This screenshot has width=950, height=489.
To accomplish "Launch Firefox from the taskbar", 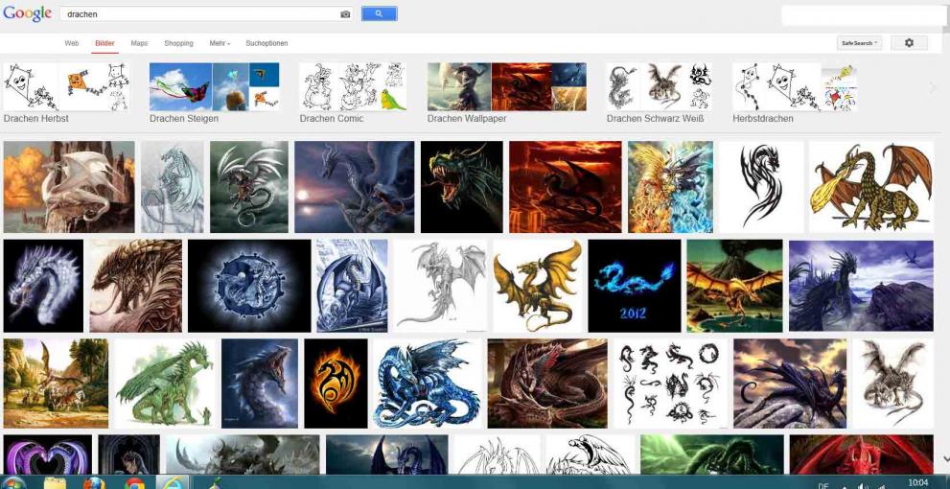I will click(94, 483).
